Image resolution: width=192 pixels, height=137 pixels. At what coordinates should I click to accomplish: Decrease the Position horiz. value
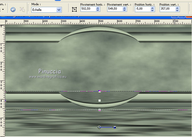pos(152,11)
